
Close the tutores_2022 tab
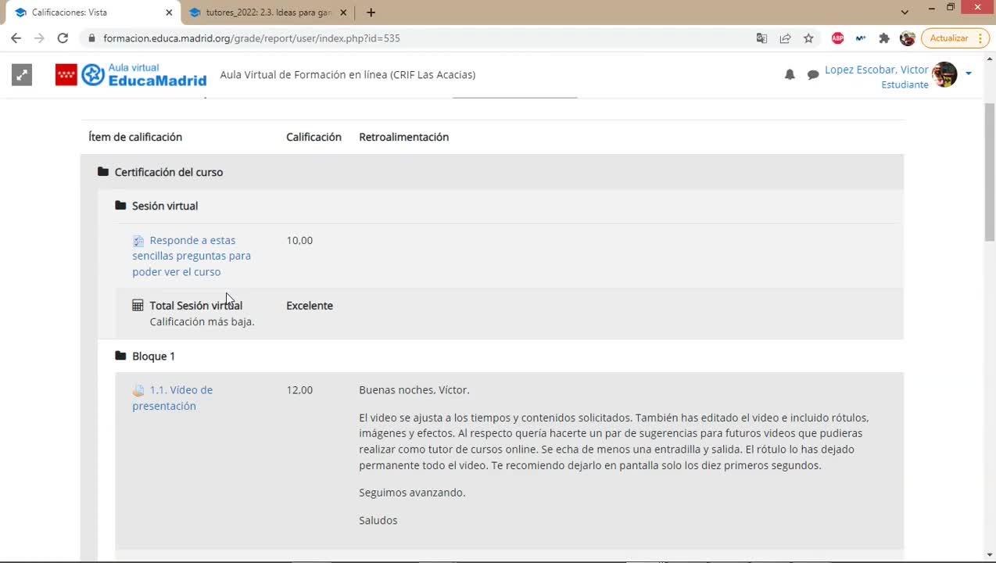tap(343, 13)
